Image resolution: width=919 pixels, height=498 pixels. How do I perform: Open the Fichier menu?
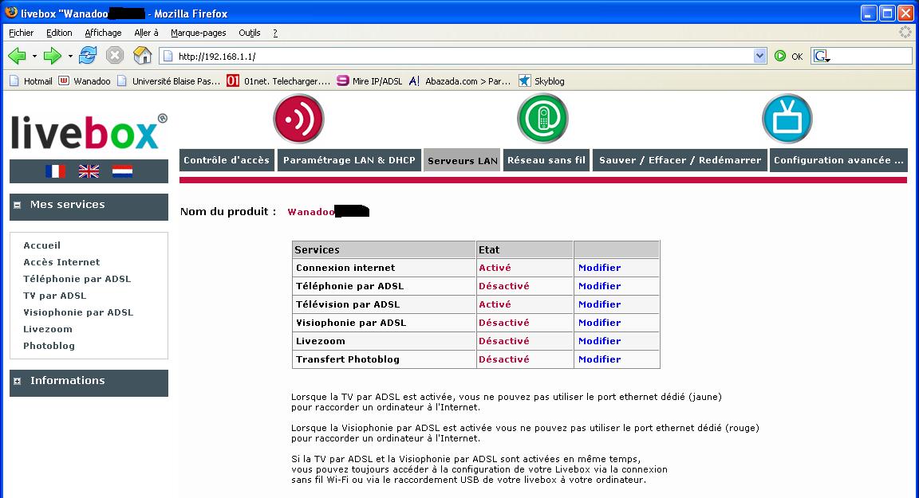coord(21,33)
